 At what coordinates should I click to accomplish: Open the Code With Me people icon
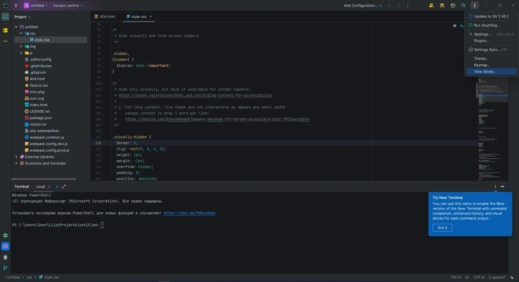431,5
